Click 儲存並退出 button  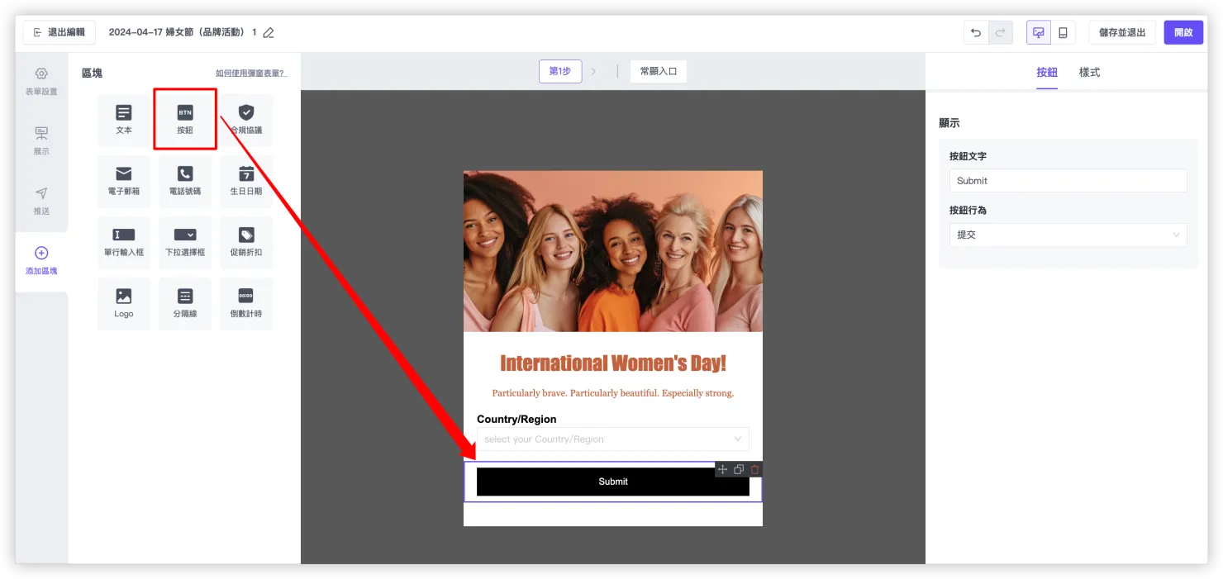pos(1121,32)
